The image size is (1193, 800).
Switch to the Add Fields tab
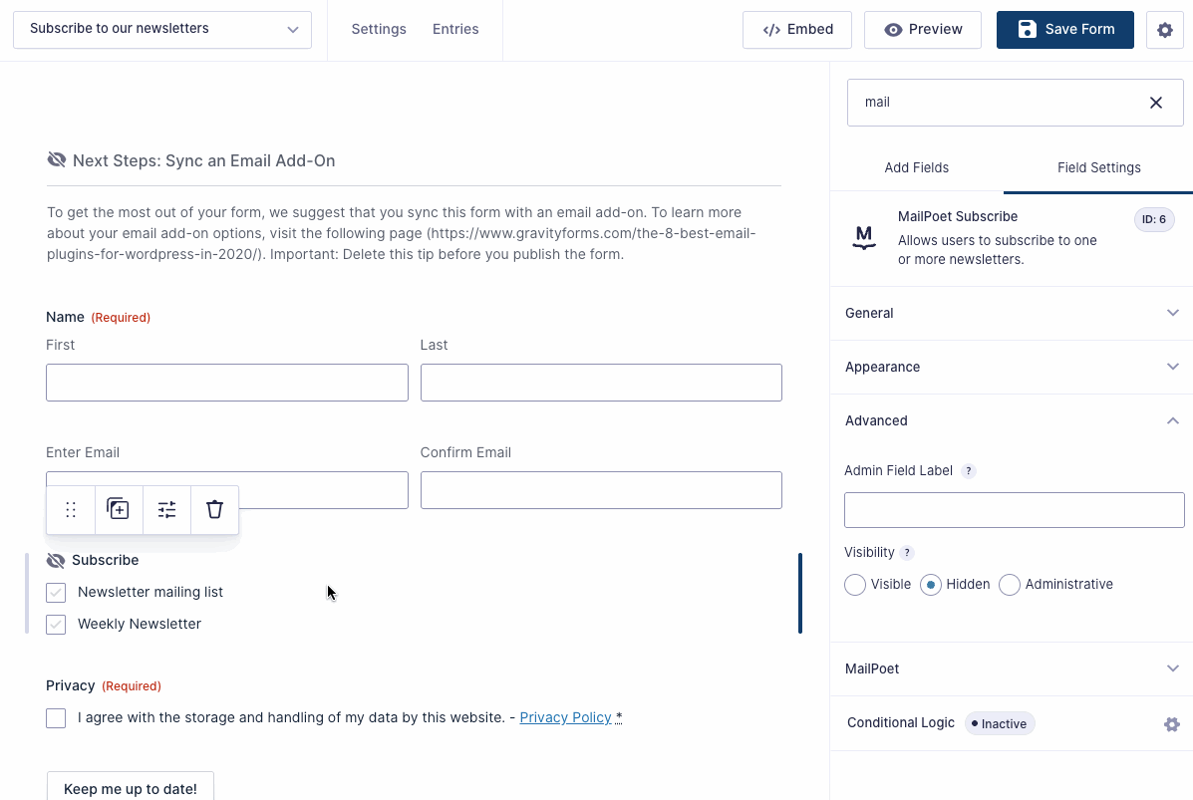coord(916,167)
